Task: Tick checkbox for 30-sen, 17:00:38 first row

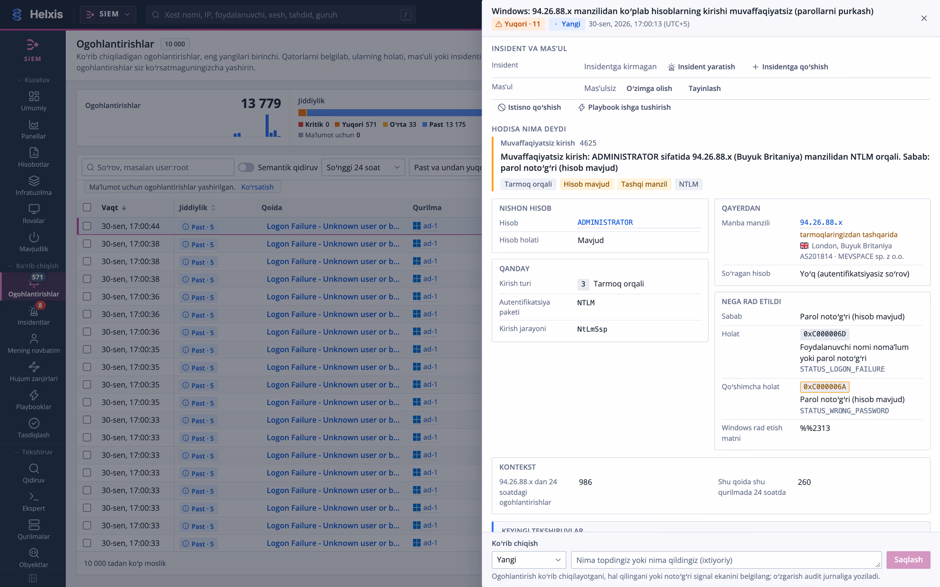Action: tap(87, 244)
